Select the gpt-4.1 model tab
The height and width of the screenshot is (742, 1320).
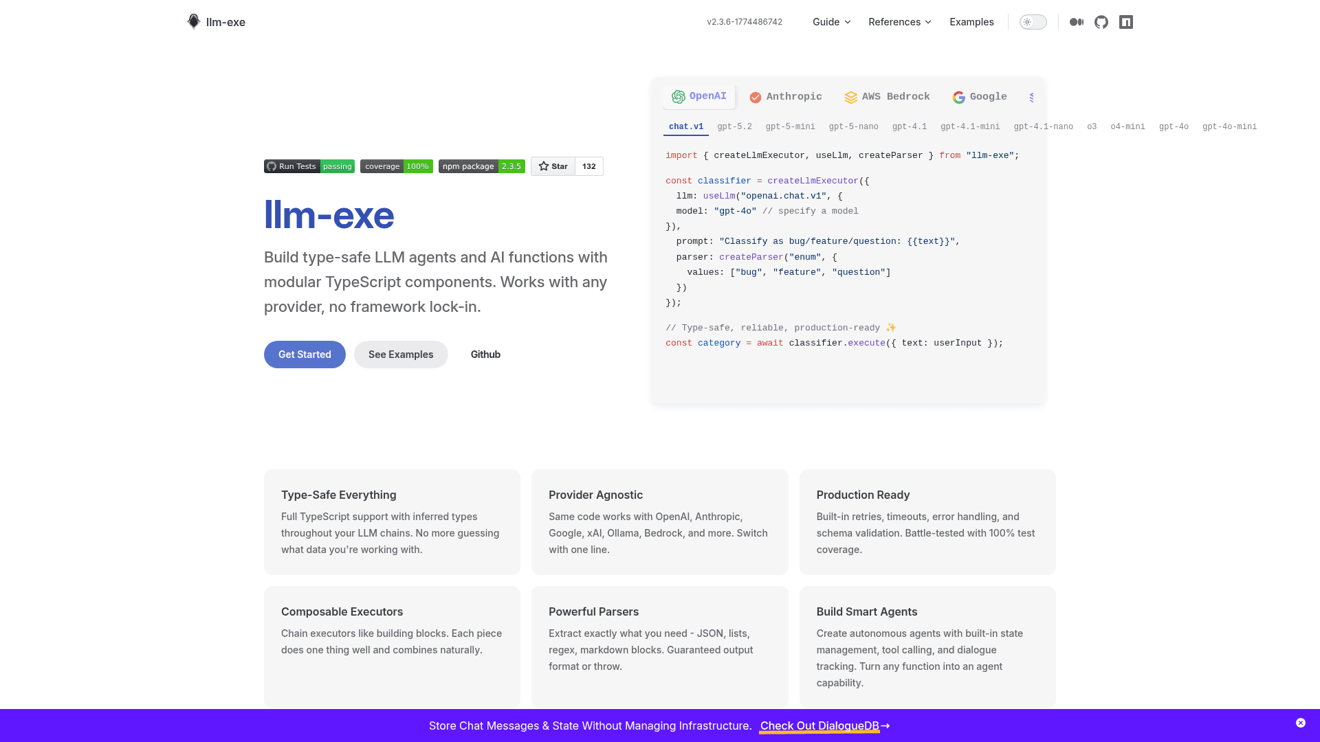click(x=909, y=126)
